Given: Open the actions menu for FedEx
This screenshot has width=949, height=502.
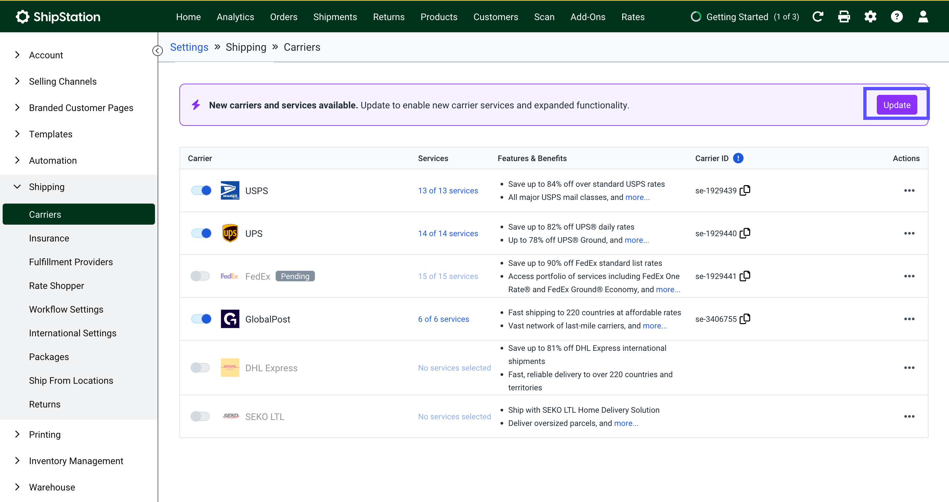Looking at the screenshot, I should pos(909,276).
